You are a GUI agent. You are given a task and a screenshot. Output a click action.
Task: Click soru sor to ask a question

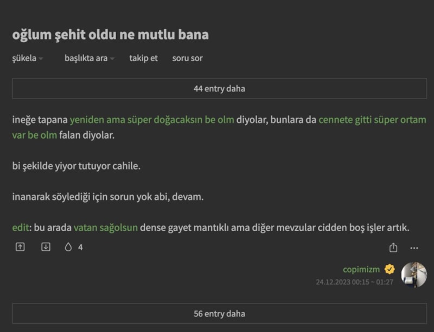pyautogui.click(x=187, y=58)
